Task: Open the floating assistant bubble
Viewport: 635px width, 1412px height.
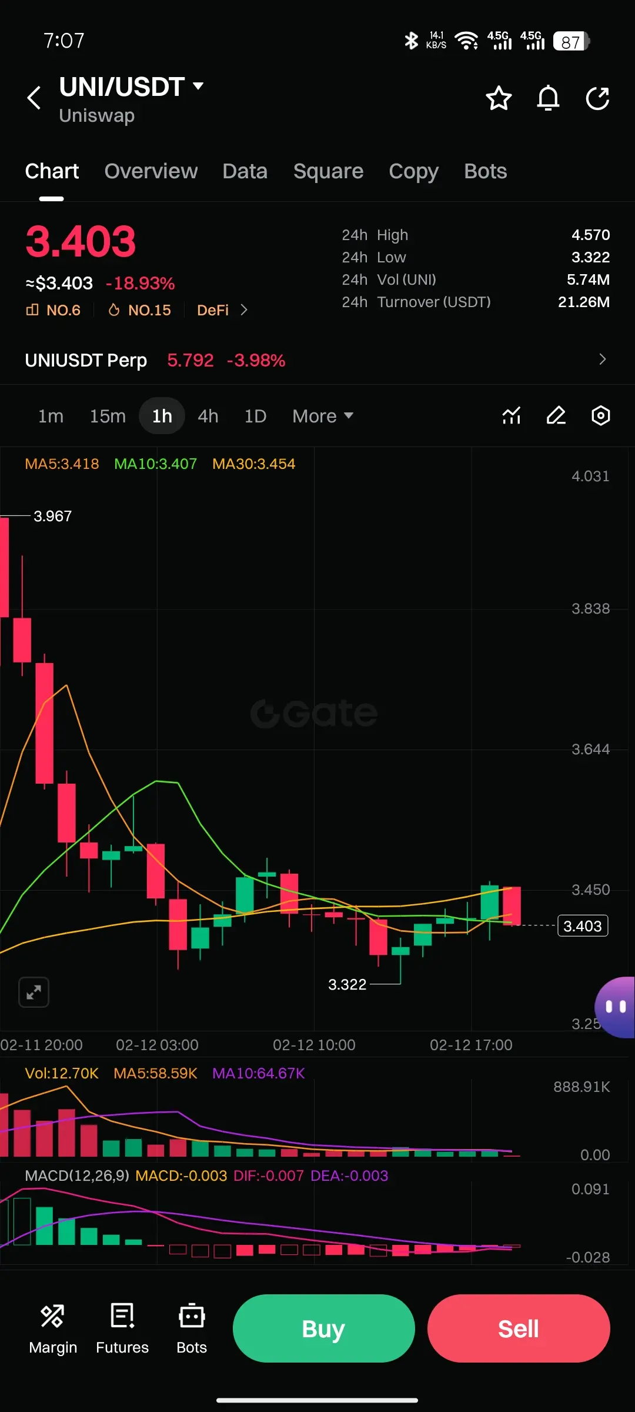Action: pos(615,1007)
